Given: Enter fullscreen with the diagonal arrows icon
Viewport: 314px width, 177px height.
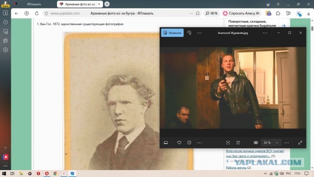Looking at the screenshot, I should [300, 143].
